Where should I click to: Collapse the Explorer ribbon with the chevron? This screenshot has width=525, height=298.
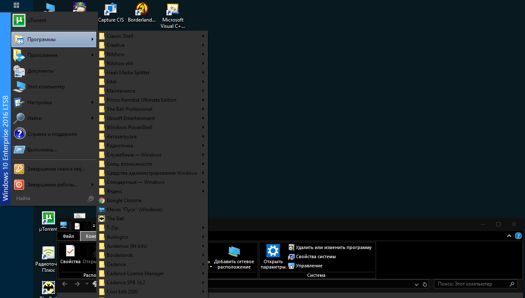[x=509, y=236]
